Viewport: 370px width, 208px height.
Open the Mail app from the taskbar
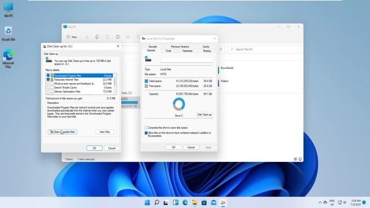point(213,203)
